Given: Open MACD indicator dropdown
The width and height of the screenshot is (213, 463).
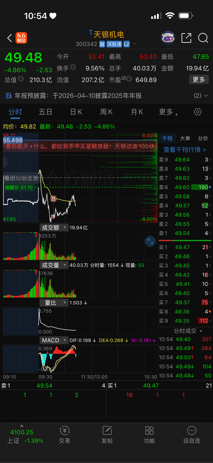Looking at the screenshot, I should point(54,340).
